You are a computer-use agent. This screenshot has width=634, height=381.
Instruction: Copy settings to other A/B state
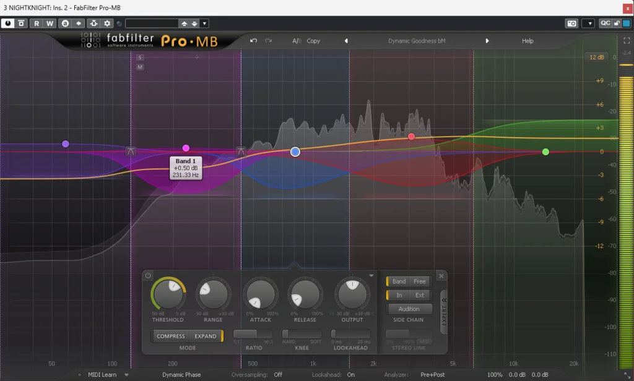click(x=313, y=41)
